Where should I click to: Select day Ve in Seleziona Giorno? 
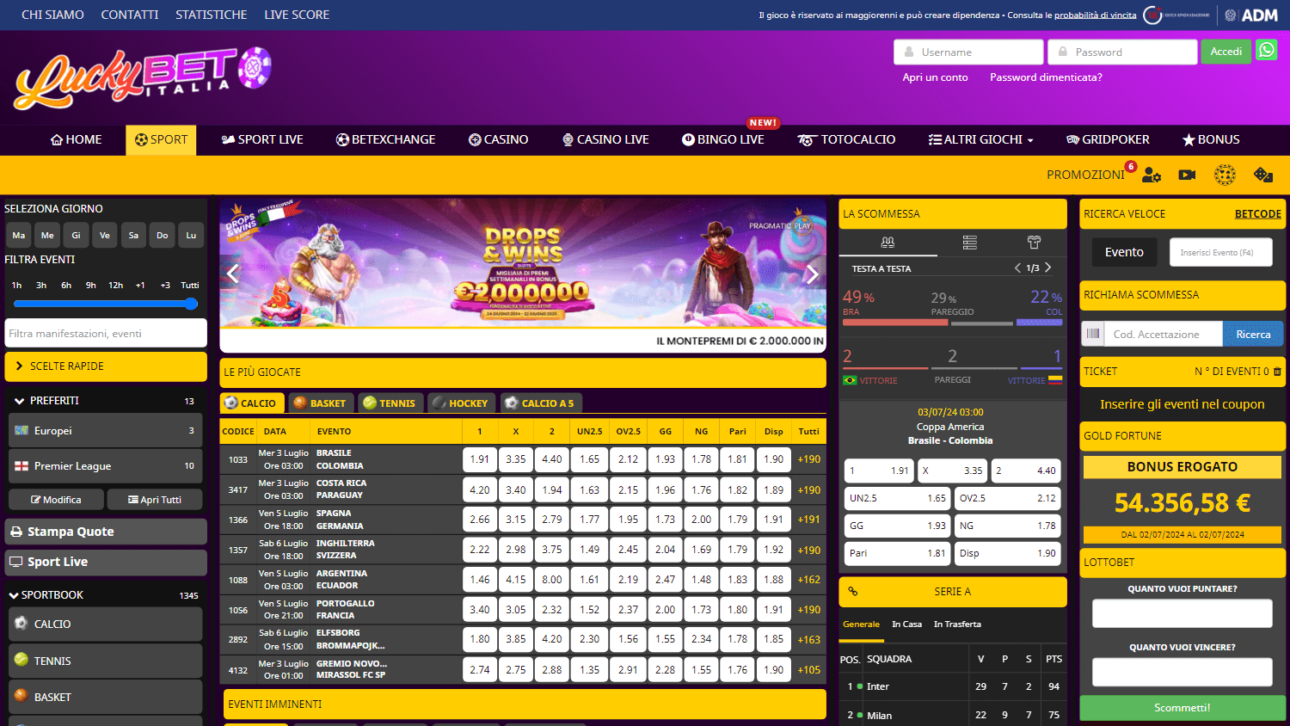point(105,235)
